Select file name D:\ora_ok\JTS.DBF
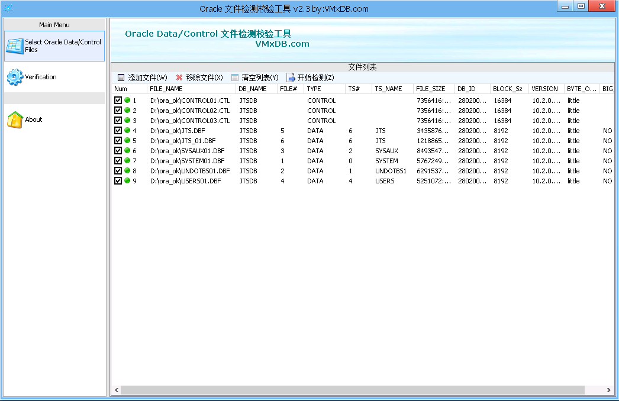619x401 pixels. tap(178, 131)
